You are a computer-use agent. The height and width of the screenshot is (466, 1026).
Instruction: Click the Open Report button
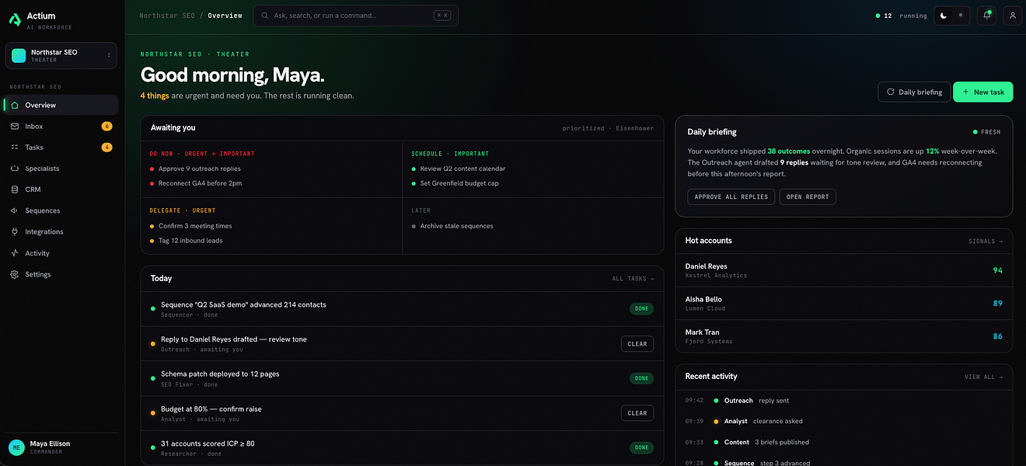808,196
